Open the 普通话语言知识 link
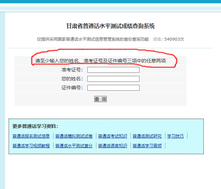221x189 pixels. click(x=113, y=146)
